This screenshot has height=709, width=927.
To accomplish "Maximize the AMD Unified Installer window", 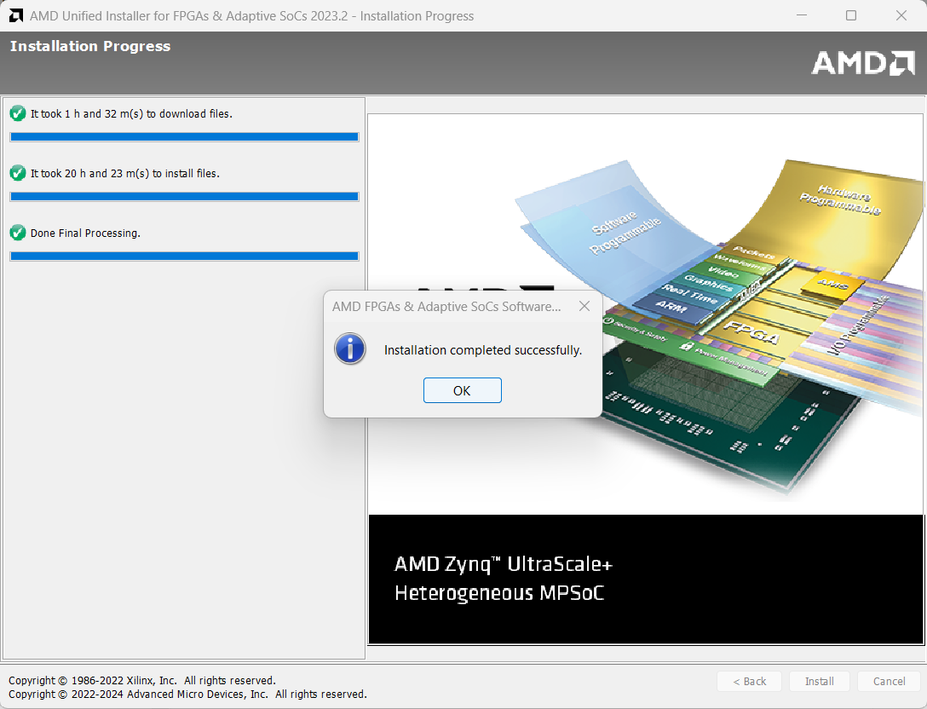I will (x=850, y=16).
